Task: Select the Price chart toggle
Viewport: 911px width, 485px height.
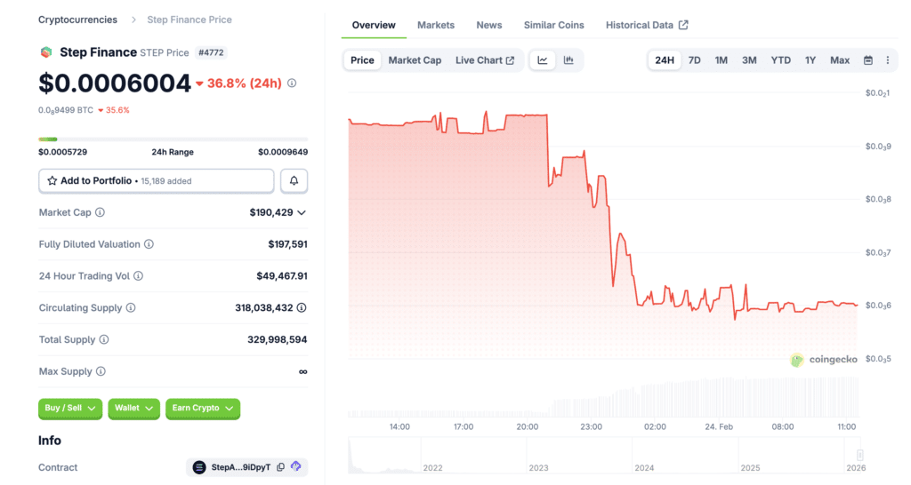Action: click(x=362, y=60)
